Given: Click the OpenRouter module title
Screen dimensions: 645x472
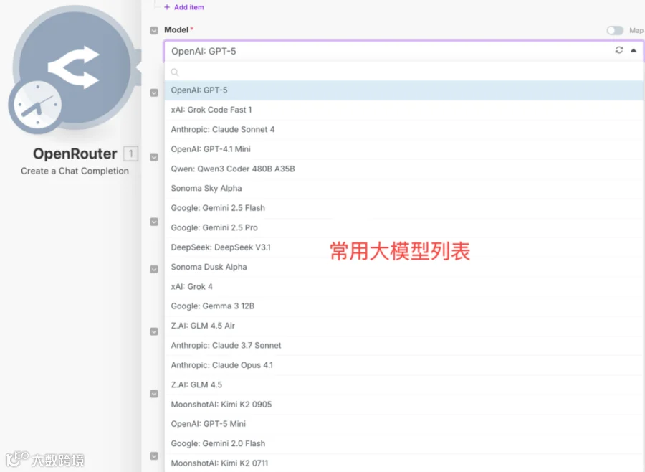Looking at the screenshot, I should pos(75,154).
